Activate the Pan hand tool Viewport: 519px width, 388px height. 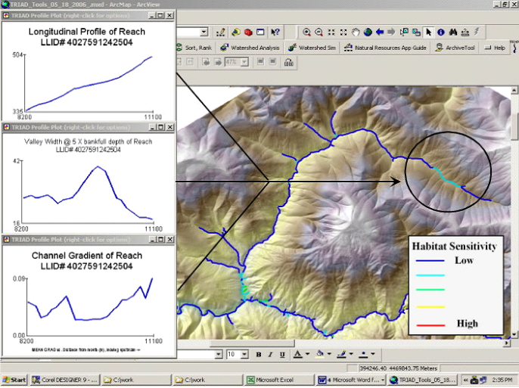pos(356,32)
